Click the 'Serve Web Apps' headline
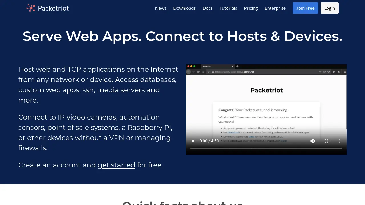The height and width of the screenshot is (205, 365). pos(182,36)
